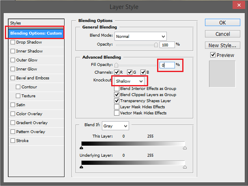Enable Layer Mask Hides Effects option
The image size is (248, 186).
[x=117, y=107]
